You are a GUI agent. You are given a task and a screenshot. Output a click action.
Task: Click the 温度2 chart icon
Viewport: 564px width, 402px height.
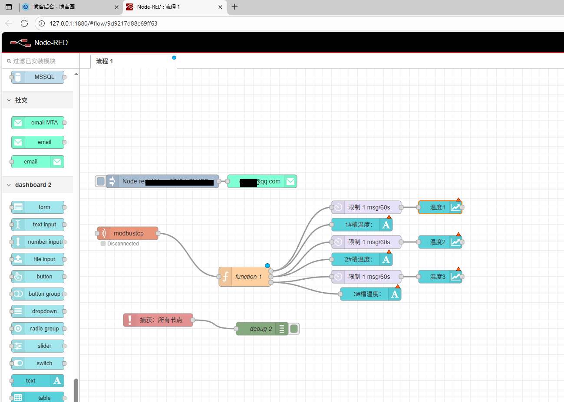pos(455,242)
